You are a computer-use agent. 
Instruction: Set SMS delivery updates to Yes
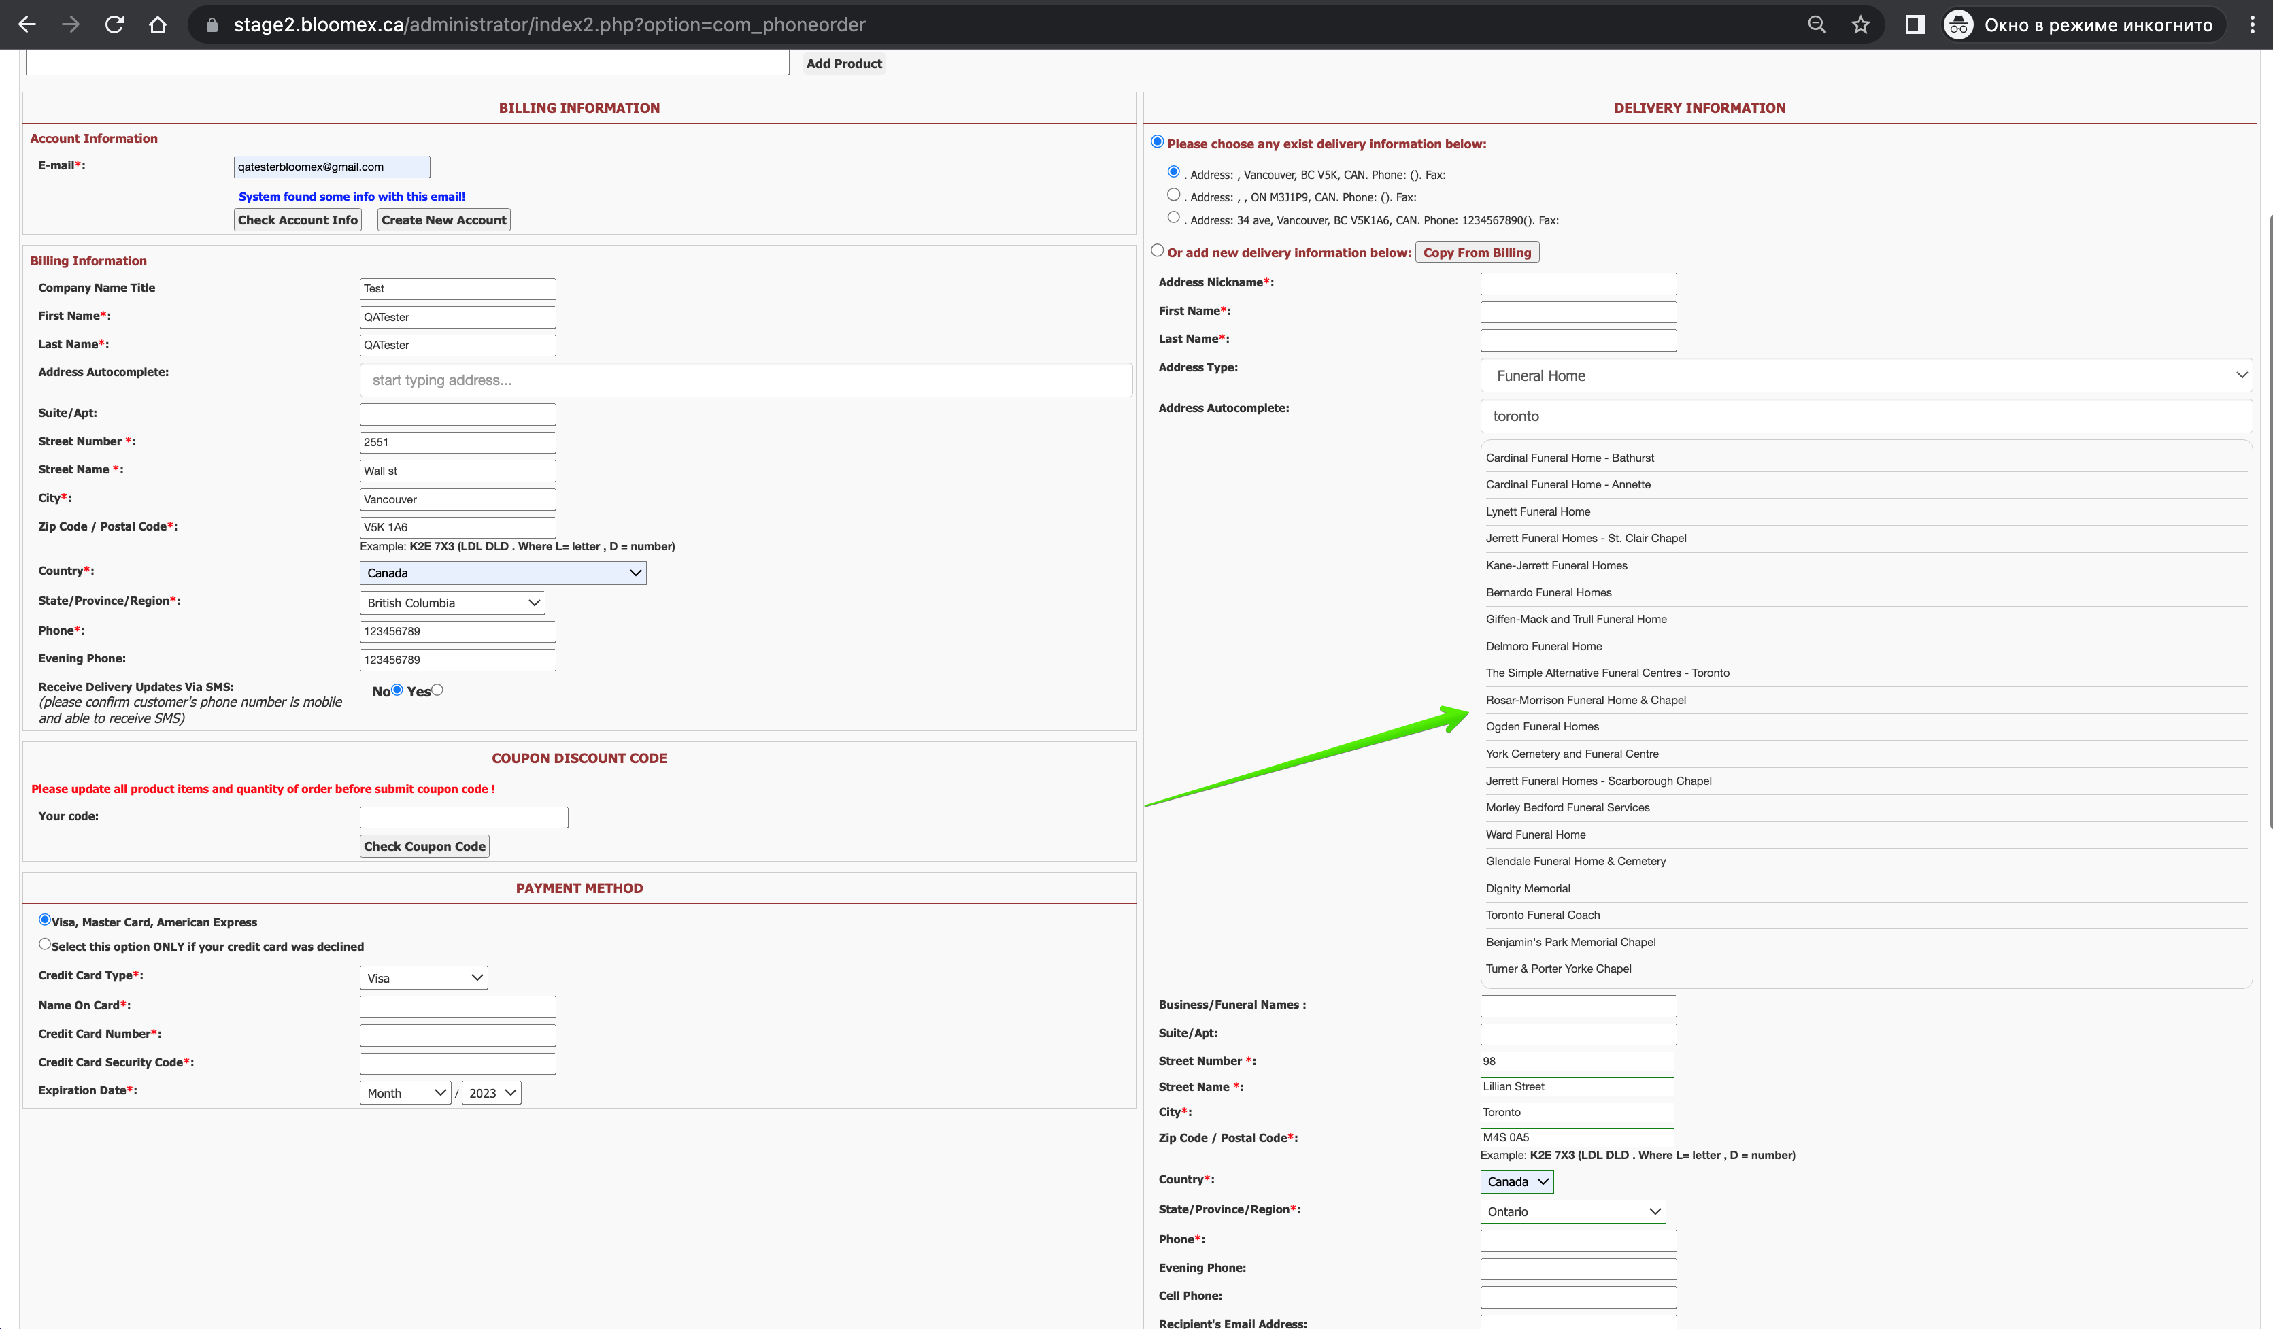coord(437,690)
